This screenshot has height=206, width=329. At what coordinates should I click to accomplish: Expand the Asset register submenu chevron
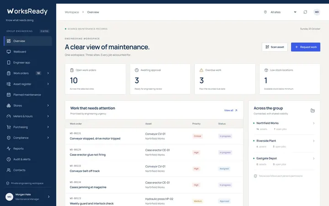(x=48, y=84)
